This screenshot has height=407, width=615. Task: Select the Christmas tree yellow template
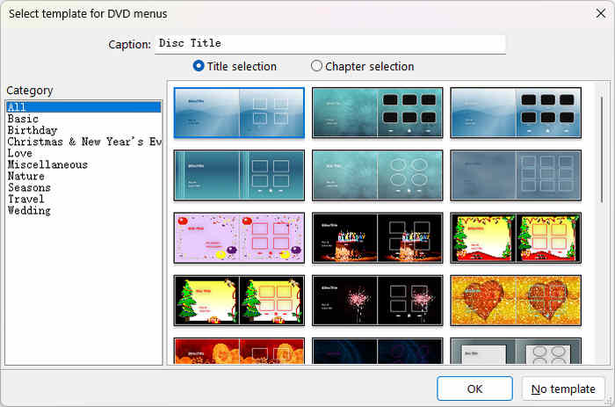pos(239,301)
